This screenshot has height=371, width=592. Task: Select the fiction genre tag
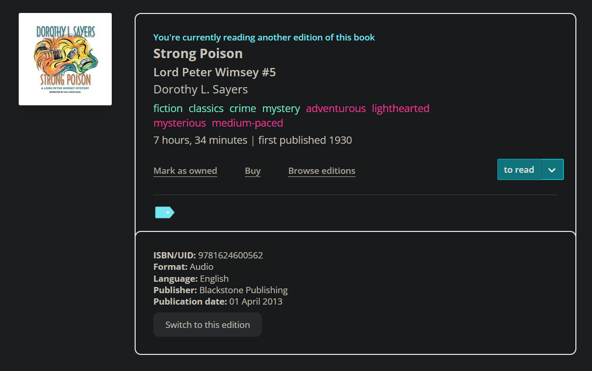168,108
